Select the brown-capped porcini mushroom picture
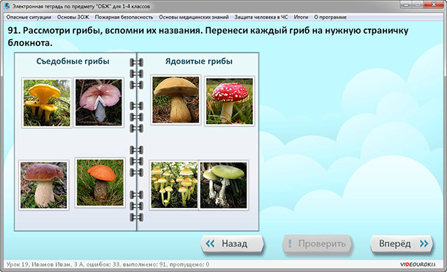Viewport: 447px width, 272px height. pos(43,186)
